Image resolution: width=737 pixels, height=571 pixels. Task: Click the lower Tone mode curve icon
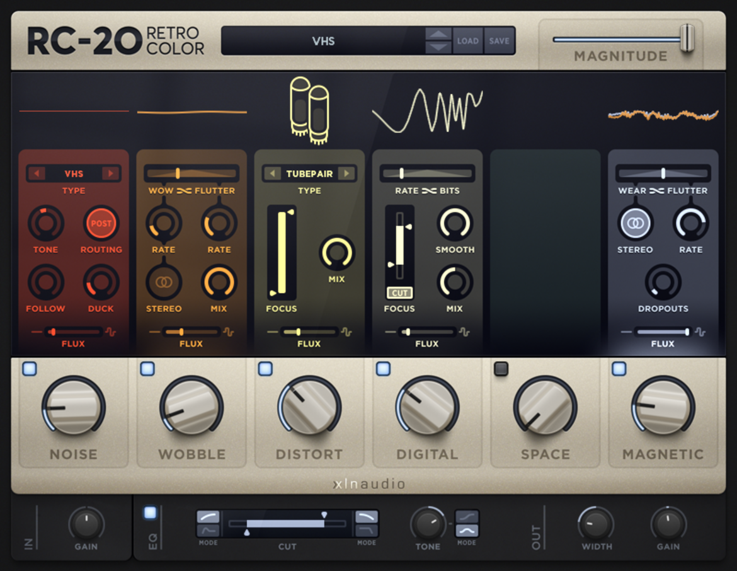coord(467,531)
